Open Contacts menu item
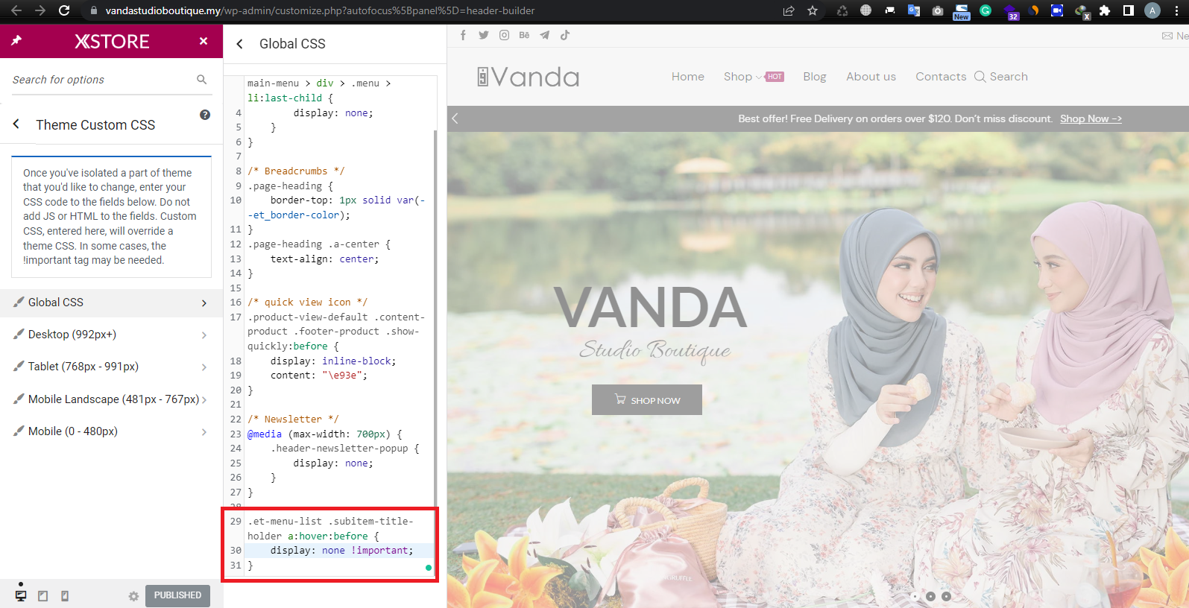 tap(941, 77)
